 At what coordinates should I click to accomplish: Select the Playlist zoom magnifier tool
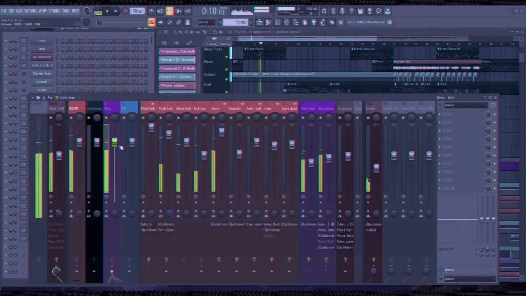pos(215,32)
